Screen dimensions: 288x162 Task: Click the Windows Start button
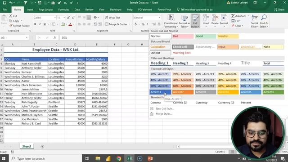(4, 158)
